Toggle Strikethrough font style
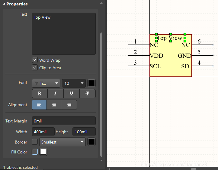Viewport: 218px width, 170px height. pos(88,94)
